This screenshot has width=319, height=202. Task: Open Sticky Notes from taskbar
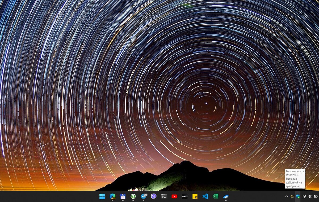point(195,196)
